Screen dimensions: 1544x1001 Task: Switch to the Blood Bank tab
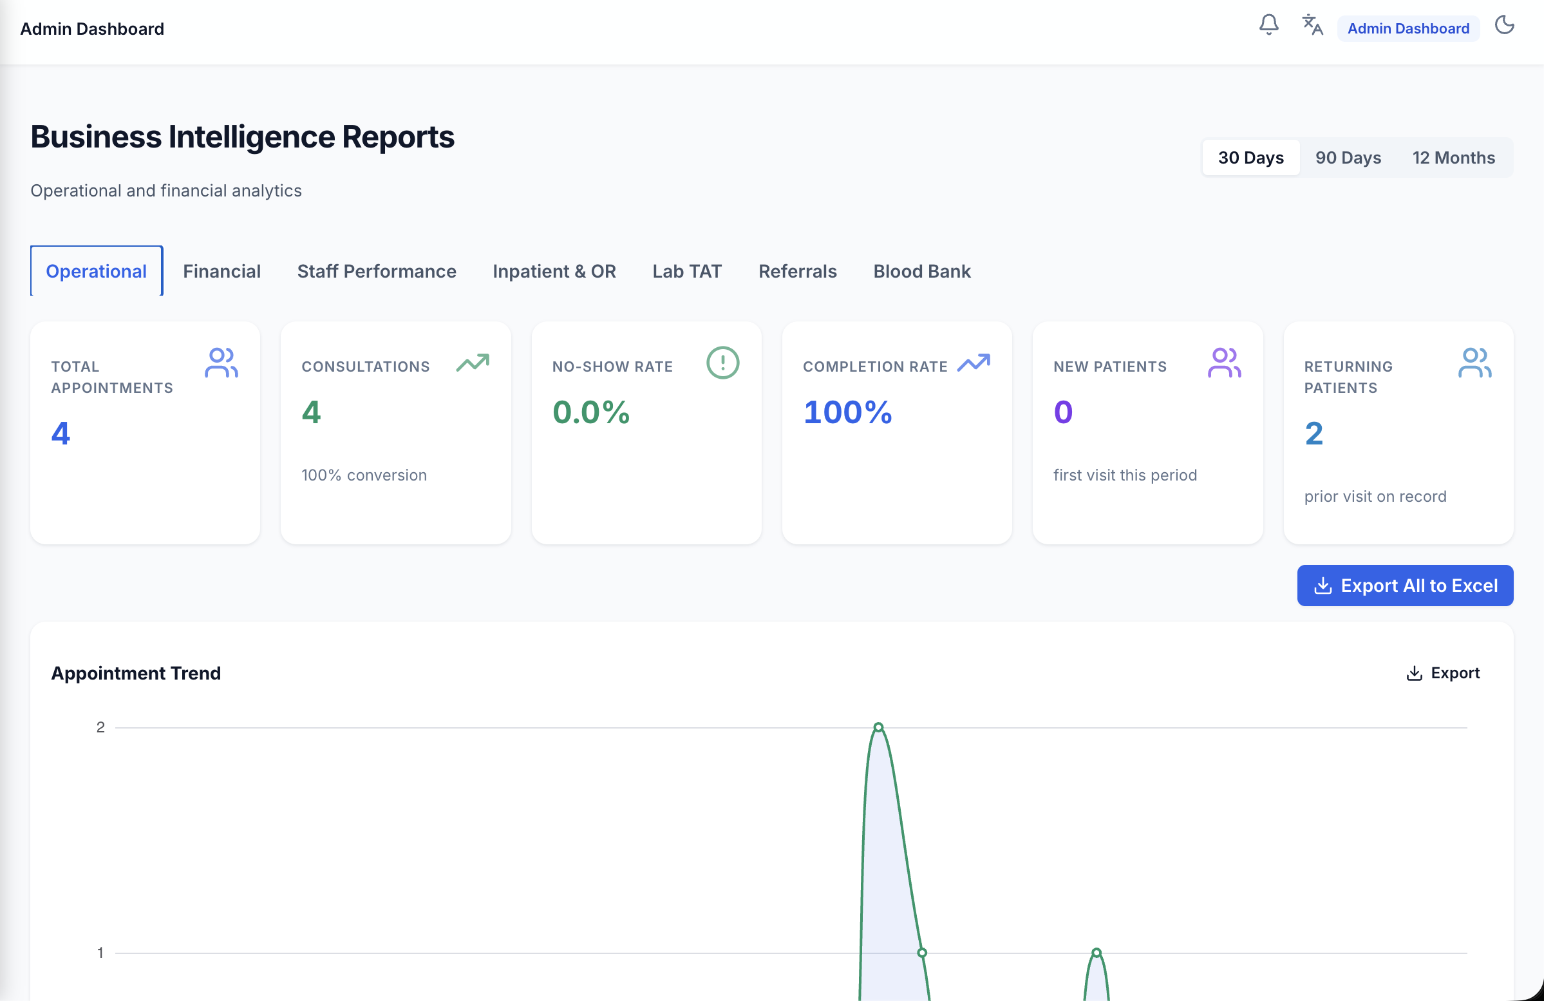coord(922,271)
